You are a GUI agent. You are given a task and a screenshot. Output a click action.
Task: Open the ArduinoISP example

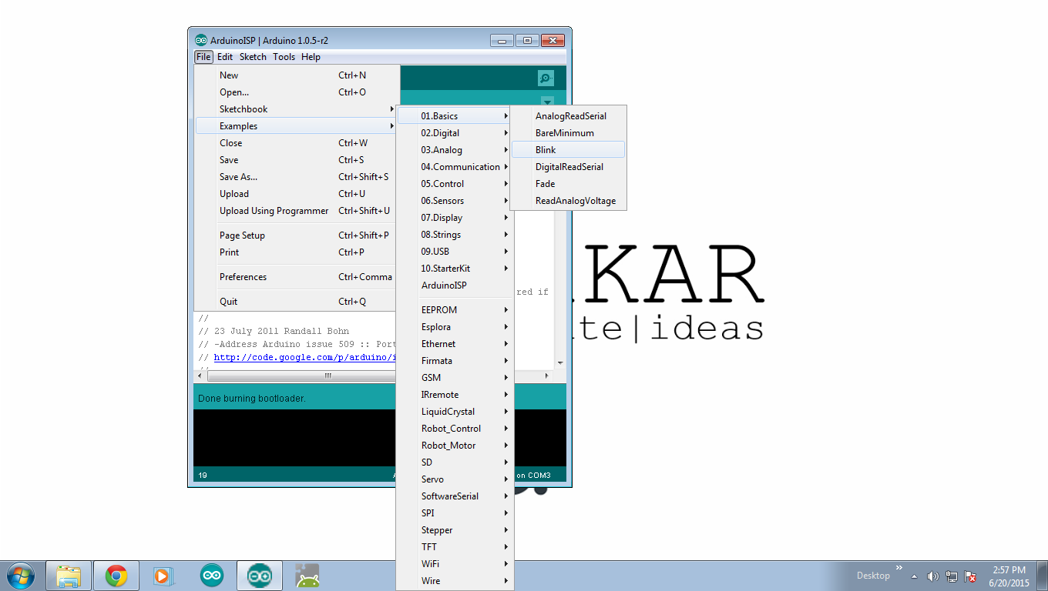tap(455, 285)
